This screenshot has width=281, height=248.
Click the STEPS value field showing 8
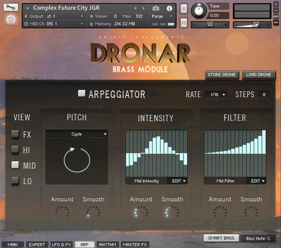(x=264, y=94)
